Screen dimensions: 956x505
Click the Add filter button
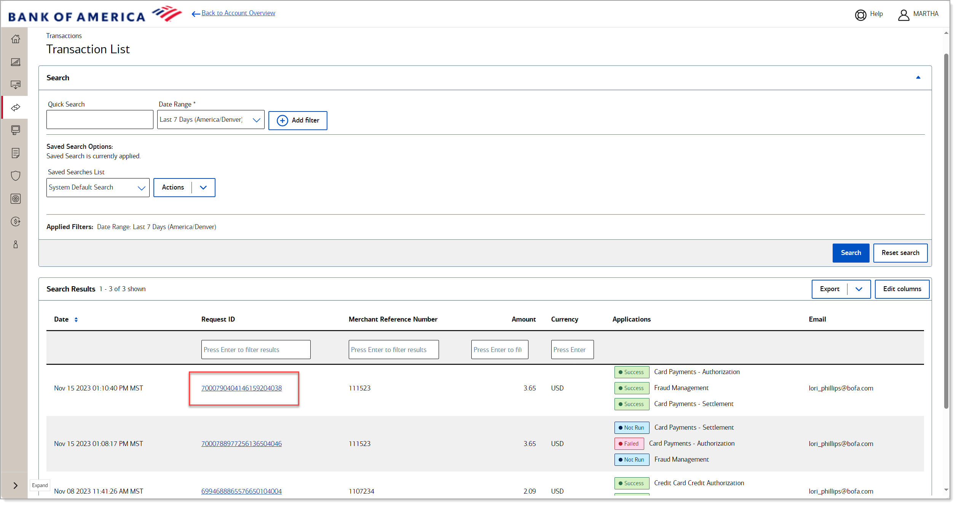point(298,120)
